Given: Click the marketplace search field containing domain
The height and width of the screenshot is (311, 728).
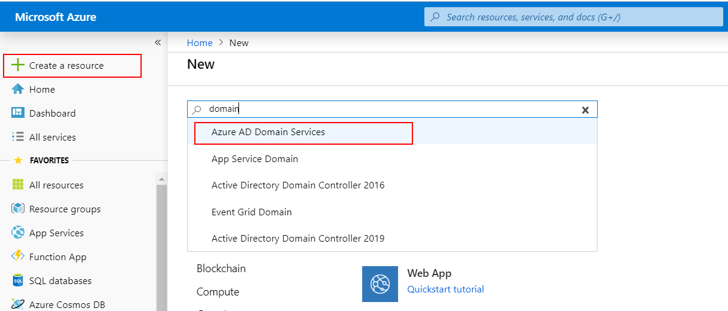Looking at the screenshot, I should (x=392, y=109).
